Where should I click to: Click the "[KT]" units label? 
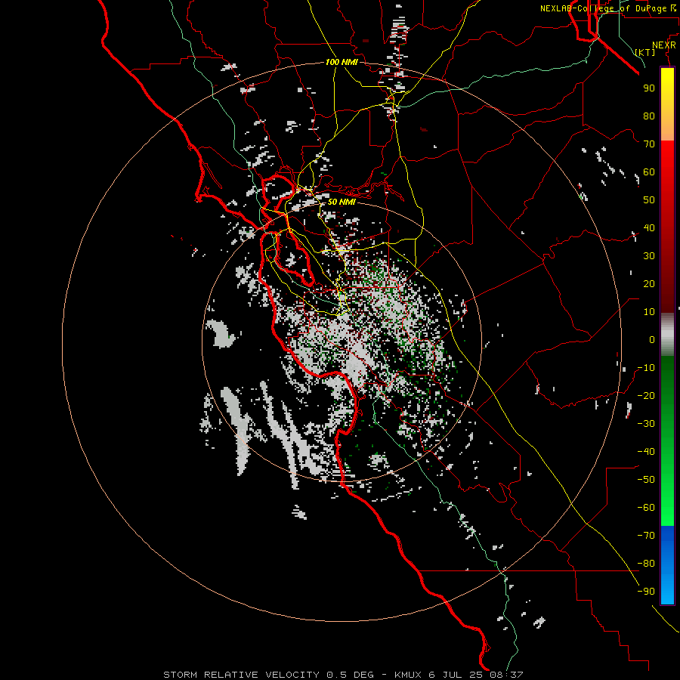point(645,52)
